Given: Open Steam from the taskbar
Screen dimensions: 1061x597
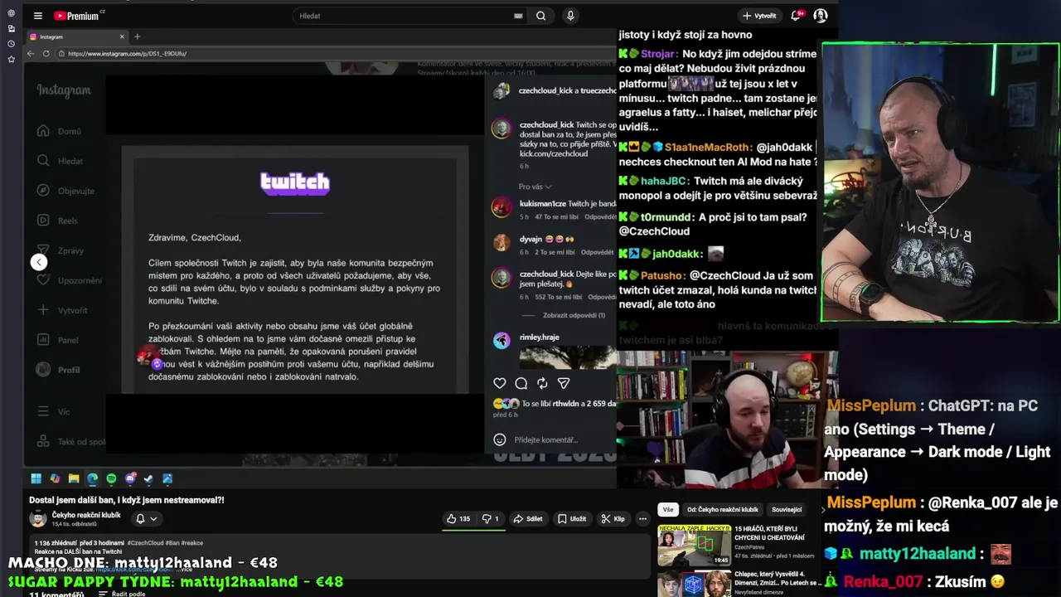Looking at the screenshot, I should (x=148, y=478).
